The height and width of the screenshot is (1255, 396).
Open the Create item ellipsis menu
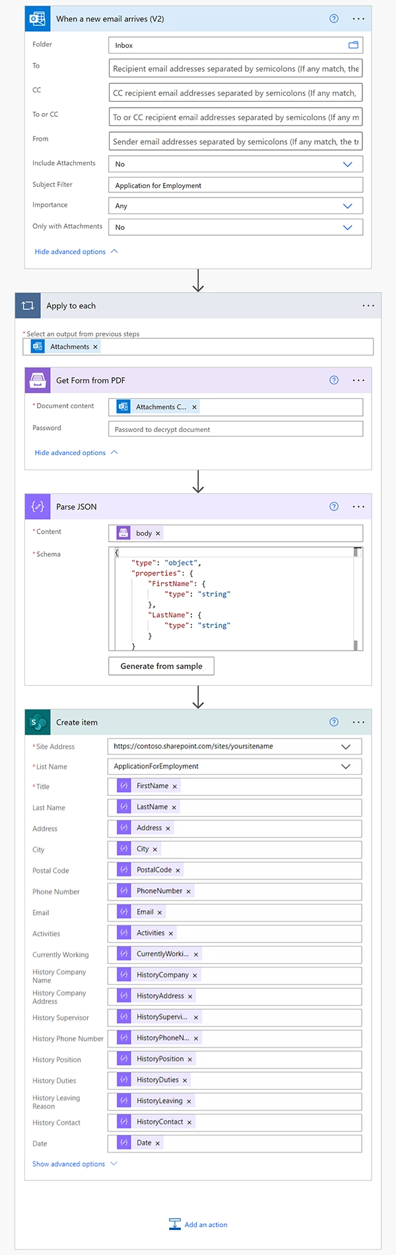[x=358, y=722]
